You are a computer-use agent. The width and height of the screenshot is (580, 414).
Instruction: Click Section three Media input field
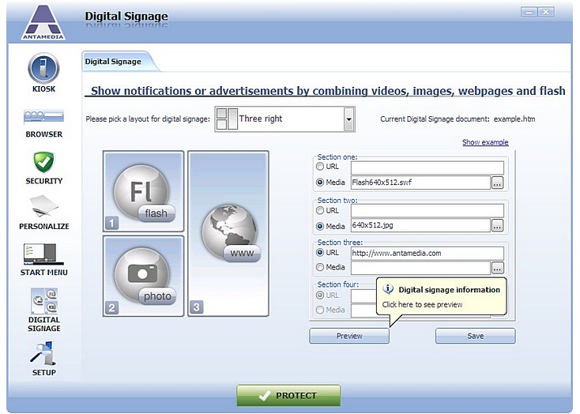click(420, 268)
